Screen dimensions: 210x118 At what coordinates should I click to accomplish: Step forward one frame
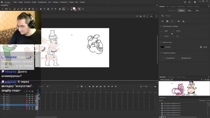click(116, 87)
